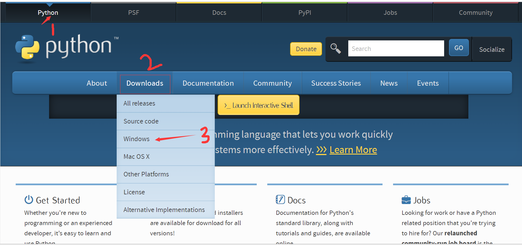Screen dimensions: 522x245
Task: Open the Socialize menu button
Action: (492, 49)
